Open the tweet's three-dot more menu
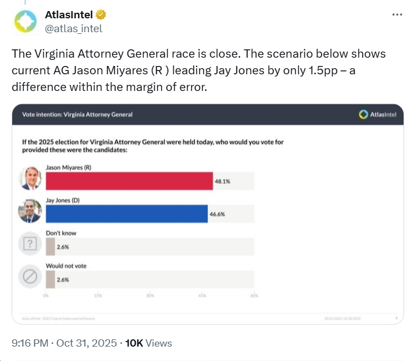Viewport: 408px width, 361px height. pos(397,16)
